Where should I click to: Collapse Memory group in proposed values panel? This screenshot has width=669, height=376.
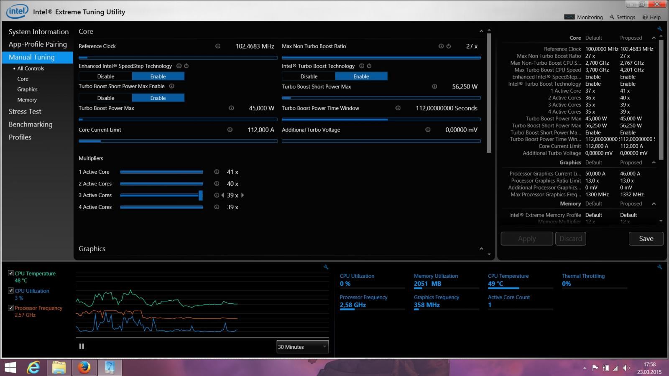tap(654, 203)
